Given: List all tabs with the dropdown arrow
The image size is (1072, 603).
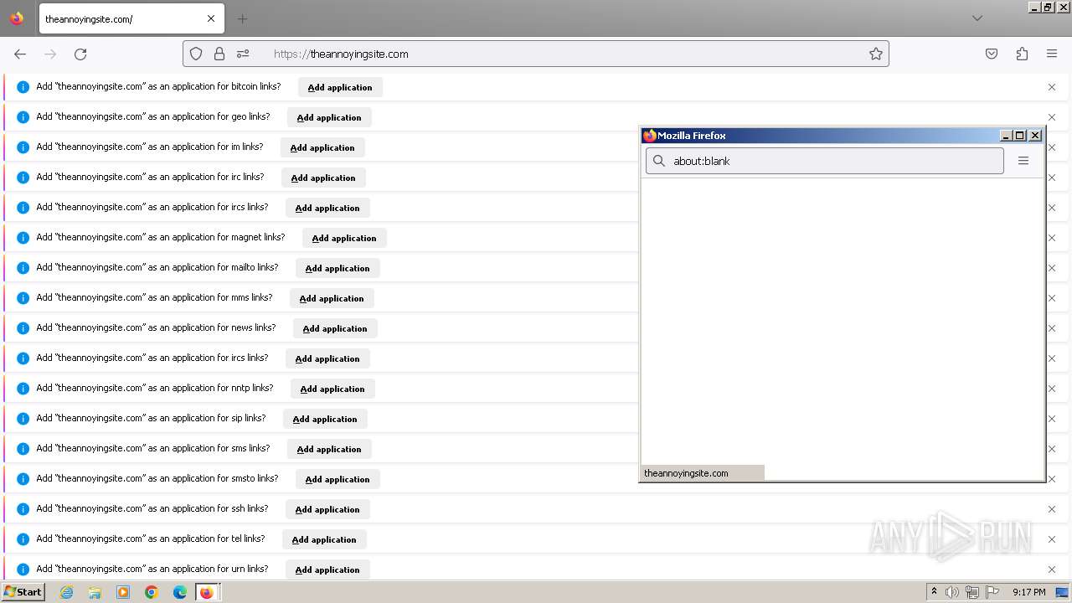Looking at the screenshot, I should (x=977, y=18).
